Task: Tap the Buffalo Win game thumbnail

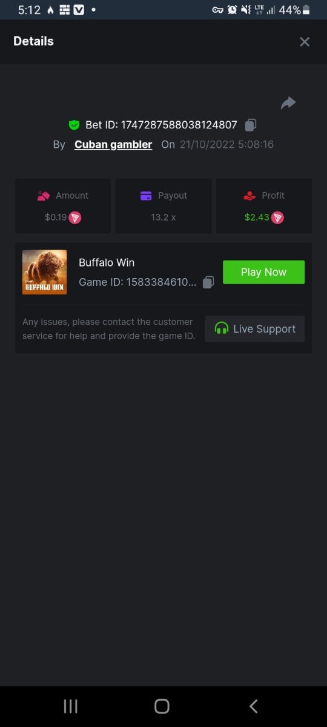Action: [45, 272]
